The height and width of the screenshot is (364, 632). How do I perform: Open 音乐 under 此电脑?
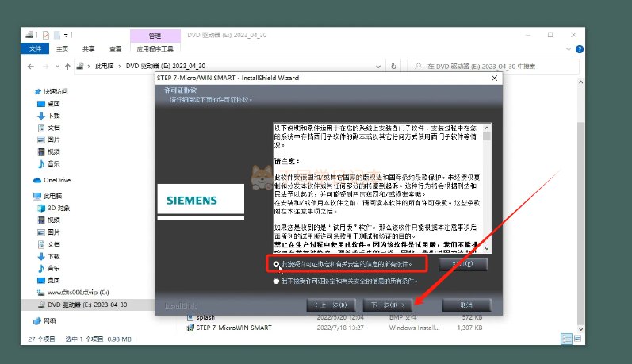coord(48,268)
